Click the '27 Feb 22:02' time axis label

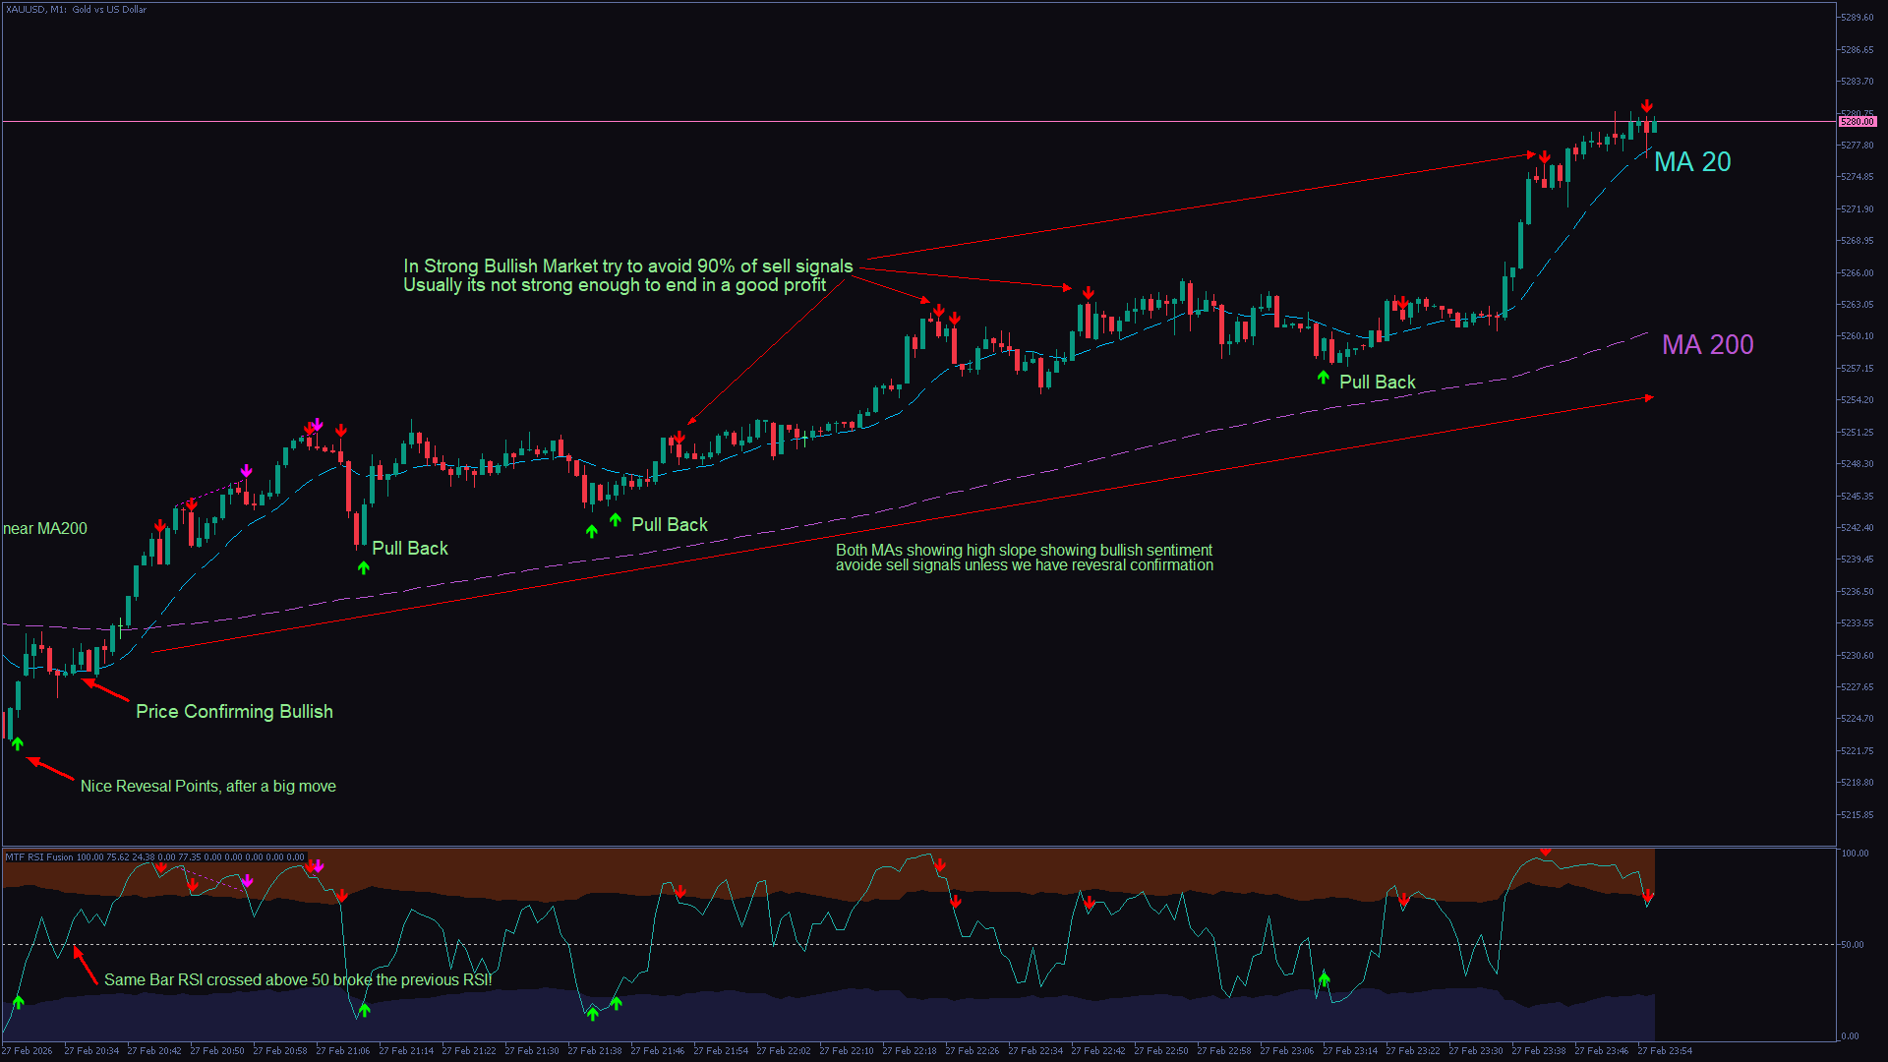click(784, 1051)
